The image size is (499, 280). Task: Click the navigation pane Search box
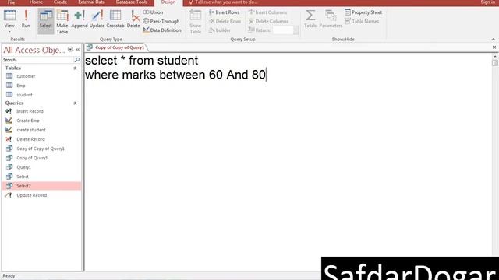tap(37, 60)
